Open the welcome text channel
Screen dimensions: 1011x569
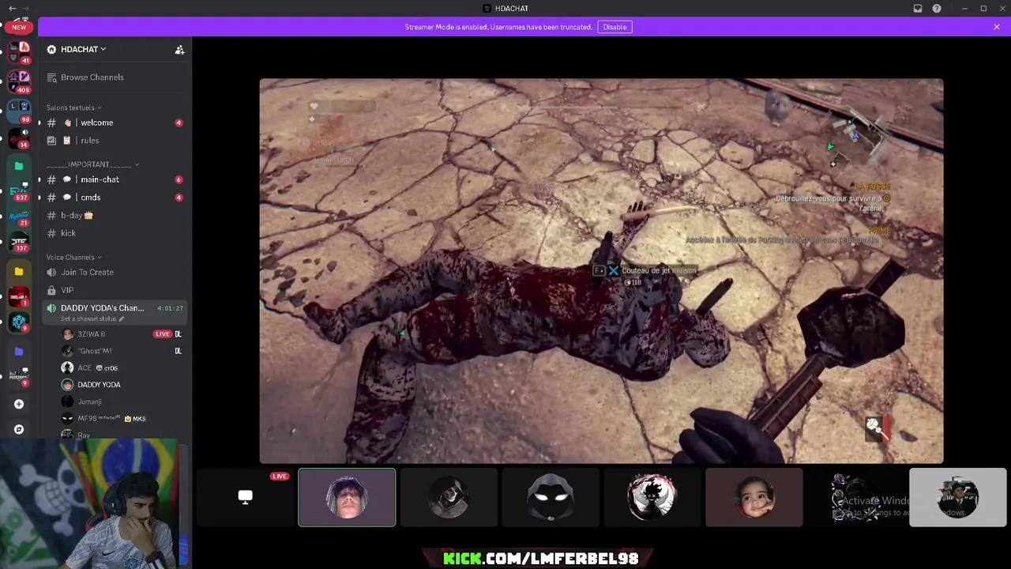115,122
